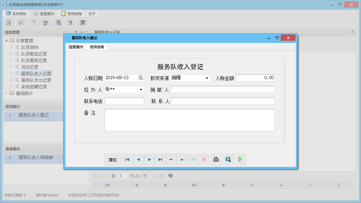Click the new document toolbar icon

(x=33, y=23)
